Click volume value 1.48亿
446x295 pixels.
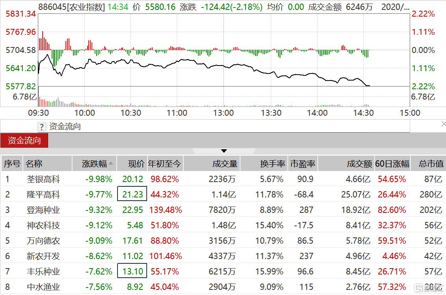coord(224,225)
